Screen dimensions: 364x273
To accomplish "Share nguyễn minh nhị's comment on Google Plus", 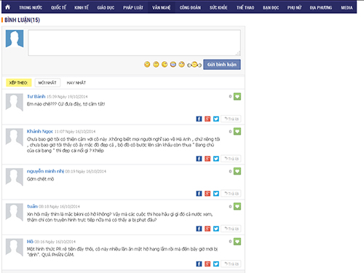I will click(207, 194).
